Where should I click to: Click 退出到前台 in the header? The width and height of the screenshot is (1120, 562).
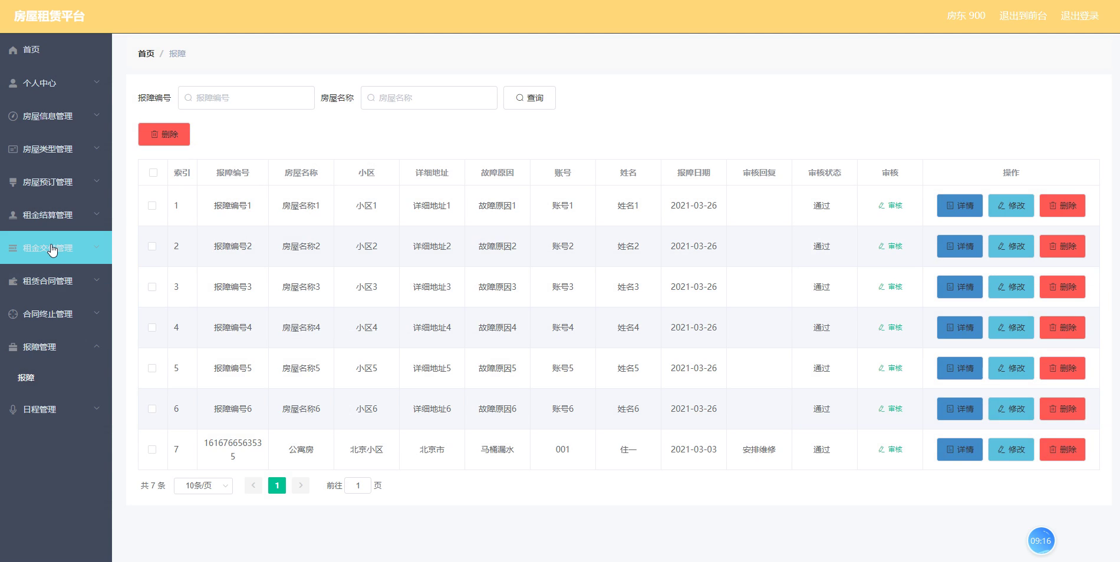pyautogui.click(x=1023, y=16)
